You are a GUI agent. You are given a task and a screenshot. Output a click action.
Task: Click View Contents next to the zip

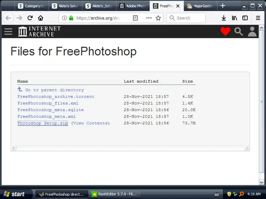[x=90, y=123]
